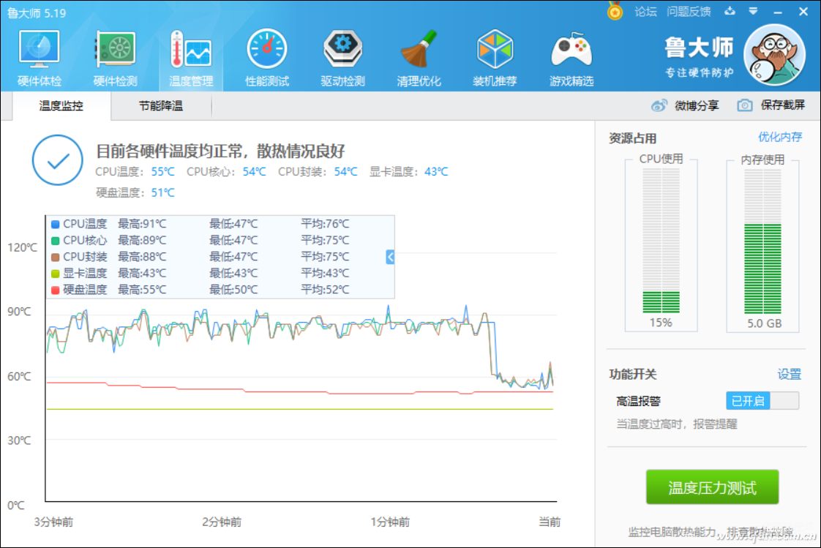
Task: Open 论坛 forum link
Action: 645,12
